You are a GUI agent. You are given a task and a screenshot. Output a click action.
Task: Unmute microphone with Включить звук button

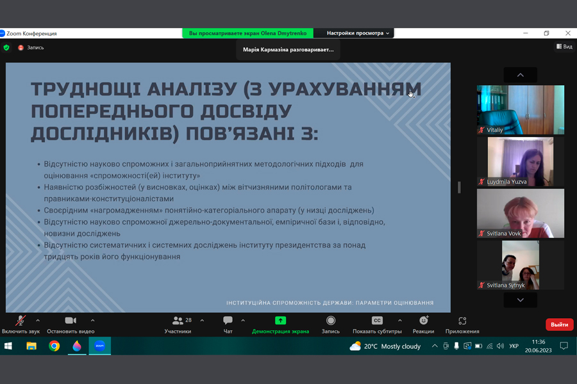click(x=21, y=324)
